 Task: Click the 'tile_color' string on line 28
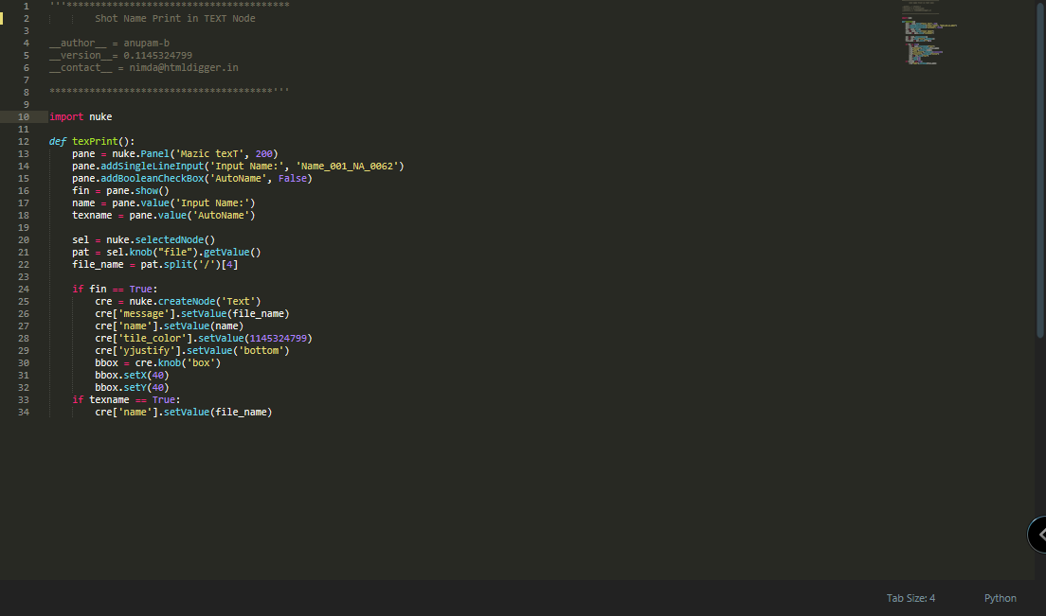147,338
